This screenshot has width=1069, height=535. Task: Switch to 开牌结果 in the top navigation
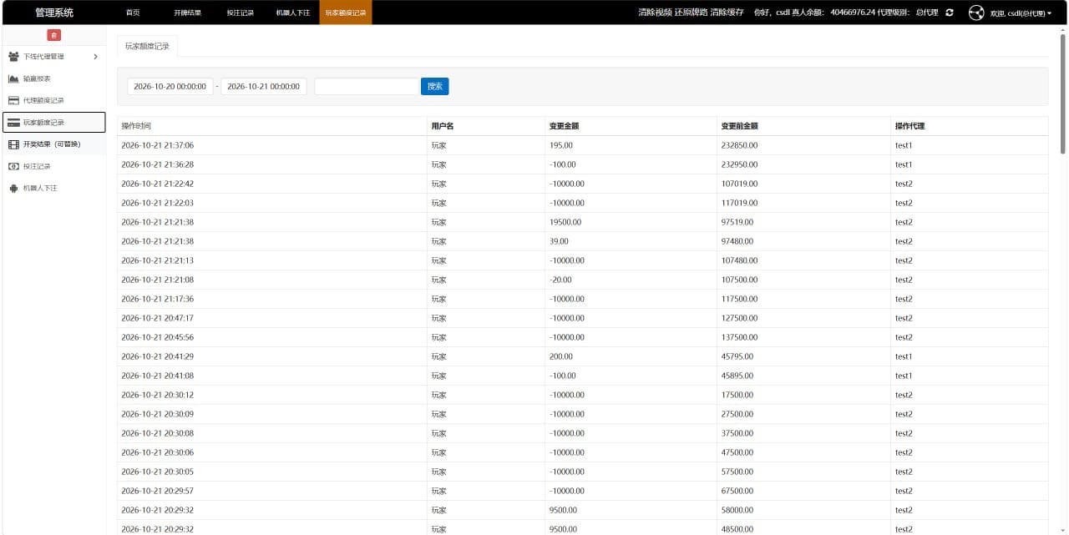[x=187, y=13]
